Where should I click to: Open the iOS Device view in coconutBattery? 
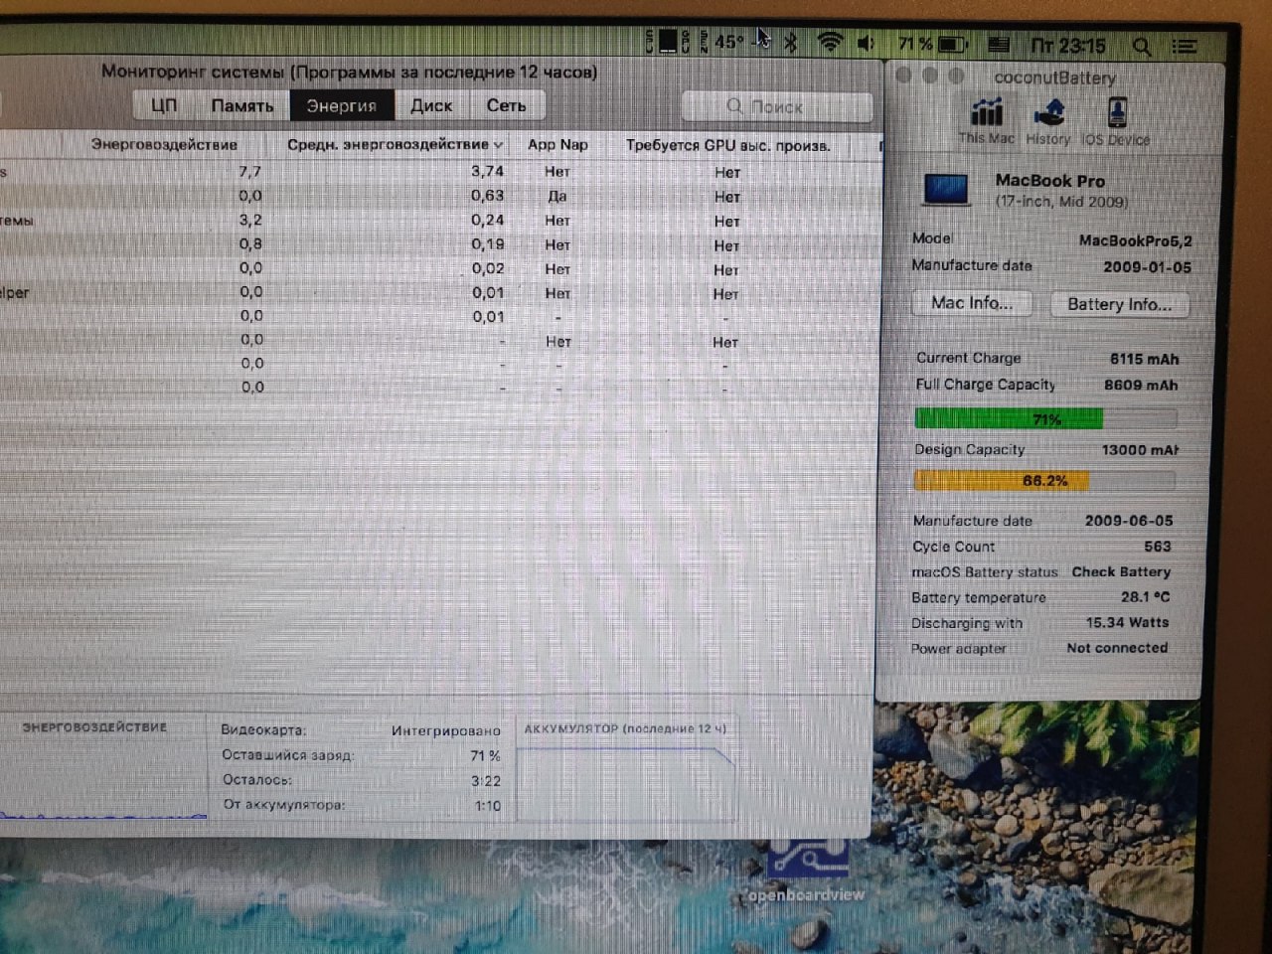point(1115,121)
